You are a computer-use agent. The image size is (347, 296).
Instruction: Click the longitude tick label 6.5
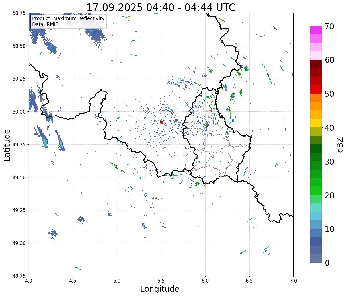[249, 281]
